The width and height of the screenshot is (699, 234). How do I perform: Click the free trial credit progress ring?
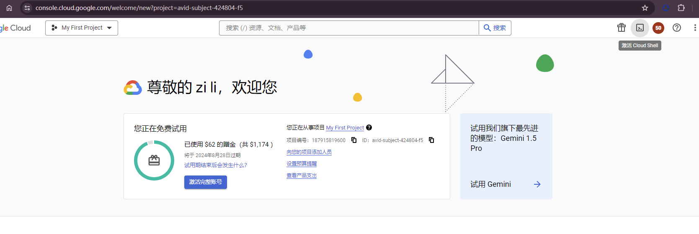[154, 160]
